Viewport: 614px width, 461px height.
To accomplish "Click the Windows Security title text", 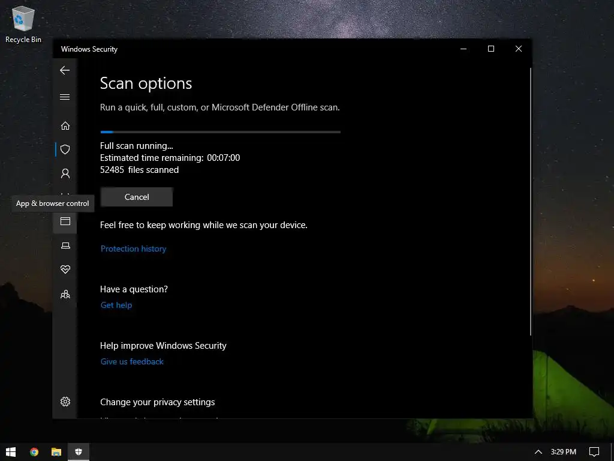I will [x=89, y=49].
